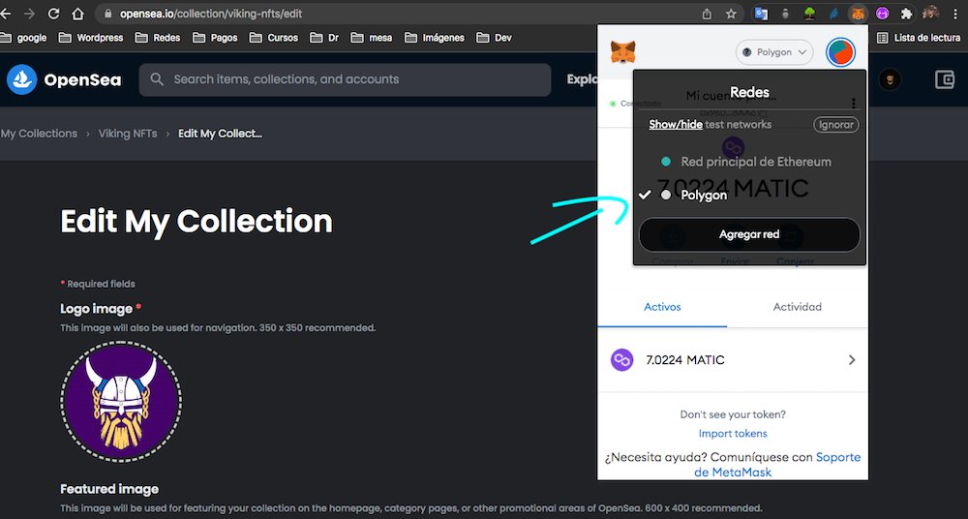Switch to the Activos tab
This screenshot has width=968, height=519.
click(x=662, y=307)
